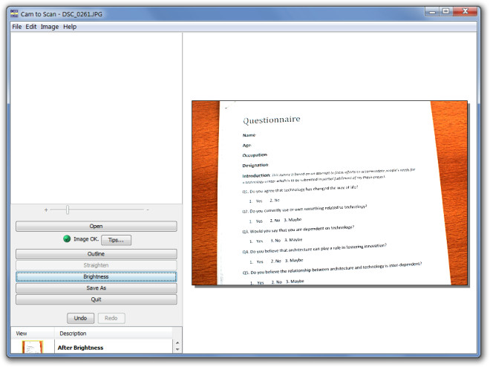Viewport: 490px width, 367px height.
Task: Click the zoom slider handle
Action: pos(68,210)
